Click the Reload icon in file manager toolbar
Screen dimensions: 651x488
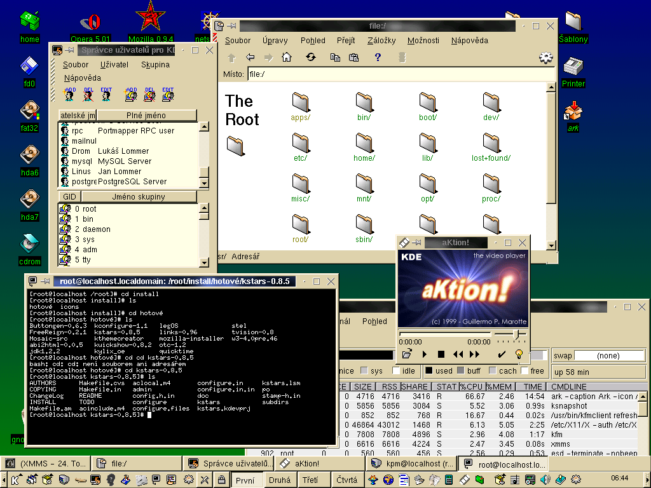310,57
